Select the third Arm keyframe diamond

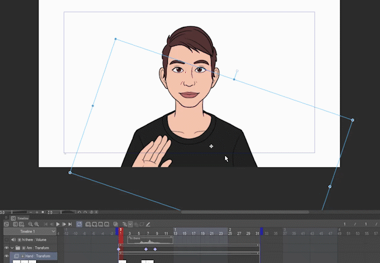pyautogui.click(x=155, y=249)
